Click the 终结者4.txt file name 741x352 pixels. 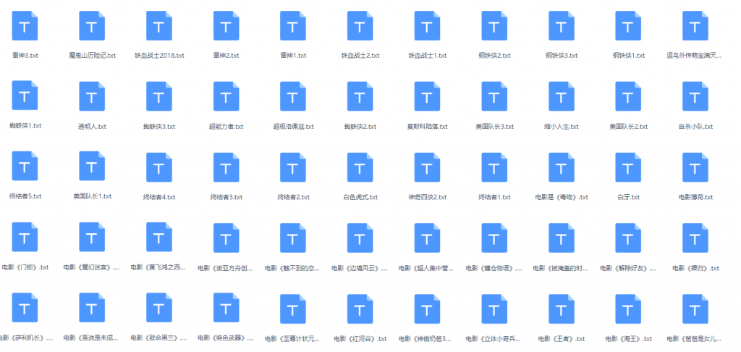[x=159, y=197]
